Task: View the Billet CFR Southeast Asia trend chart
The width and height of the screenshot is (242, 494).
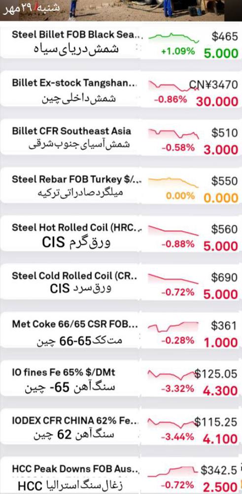Action: pos(173,134)
